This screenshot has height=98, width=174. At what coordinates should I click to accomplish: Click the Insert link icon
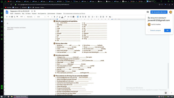coord(68,17)
